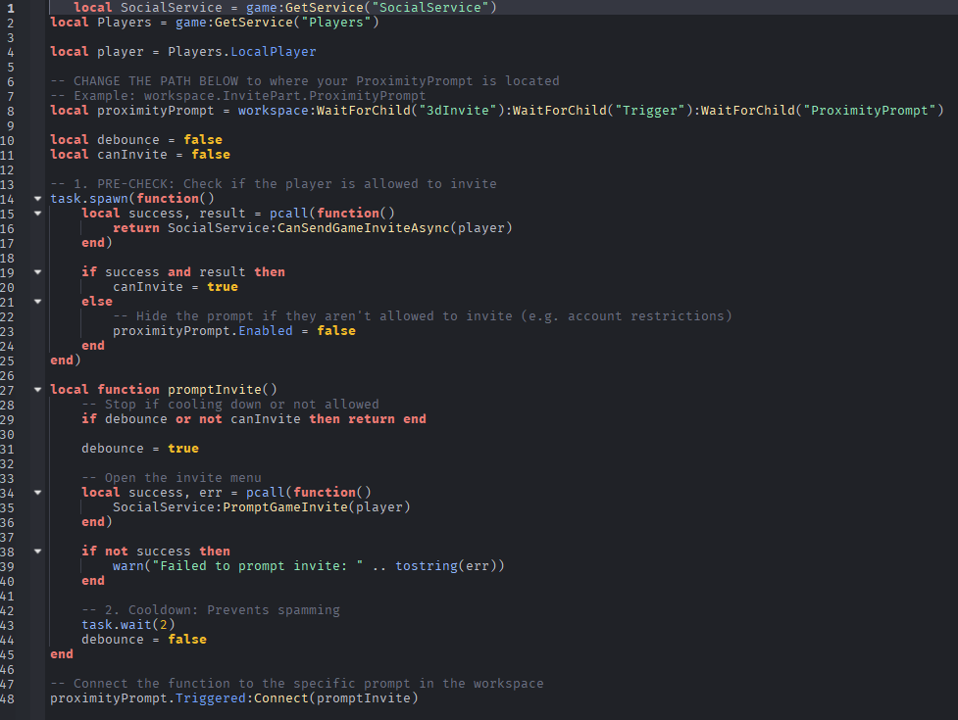
Task: Collapse the pcall fold arrow on line 15
Action: [x=38, y=213]
